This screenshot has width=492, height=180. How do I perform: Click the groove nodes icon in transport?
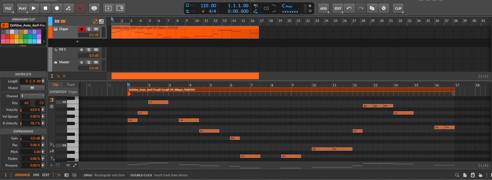pyautogui.click(x=255, y=11)
